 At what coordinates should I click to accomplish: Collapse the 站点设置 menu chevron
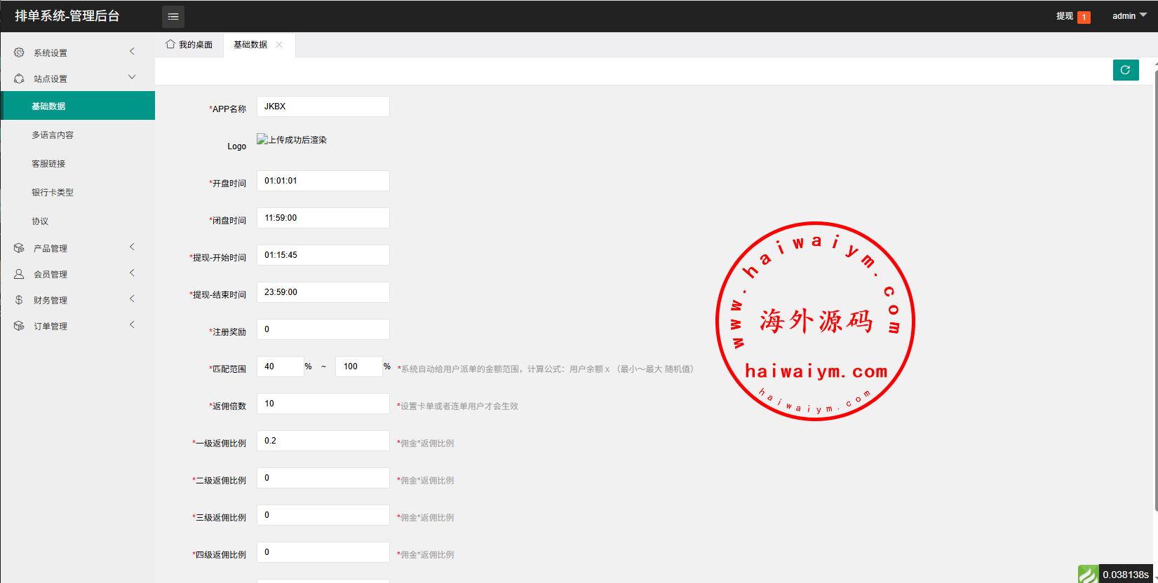coord(132,78)
